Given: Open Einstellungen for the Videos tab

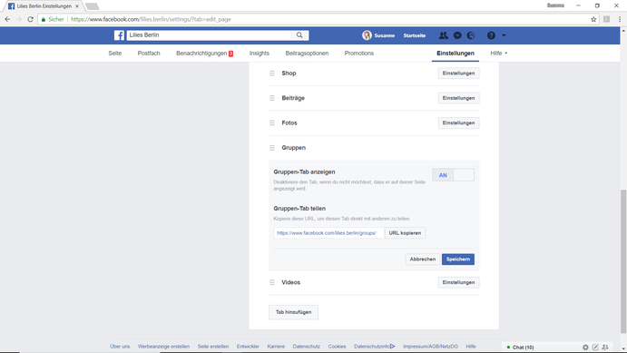Looking at the screenshot, I should (x=458, y=282).
